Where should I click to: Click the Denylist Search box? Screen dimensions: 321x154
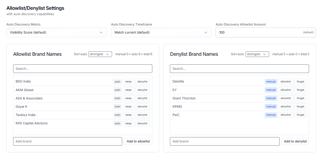click(239, 69)
